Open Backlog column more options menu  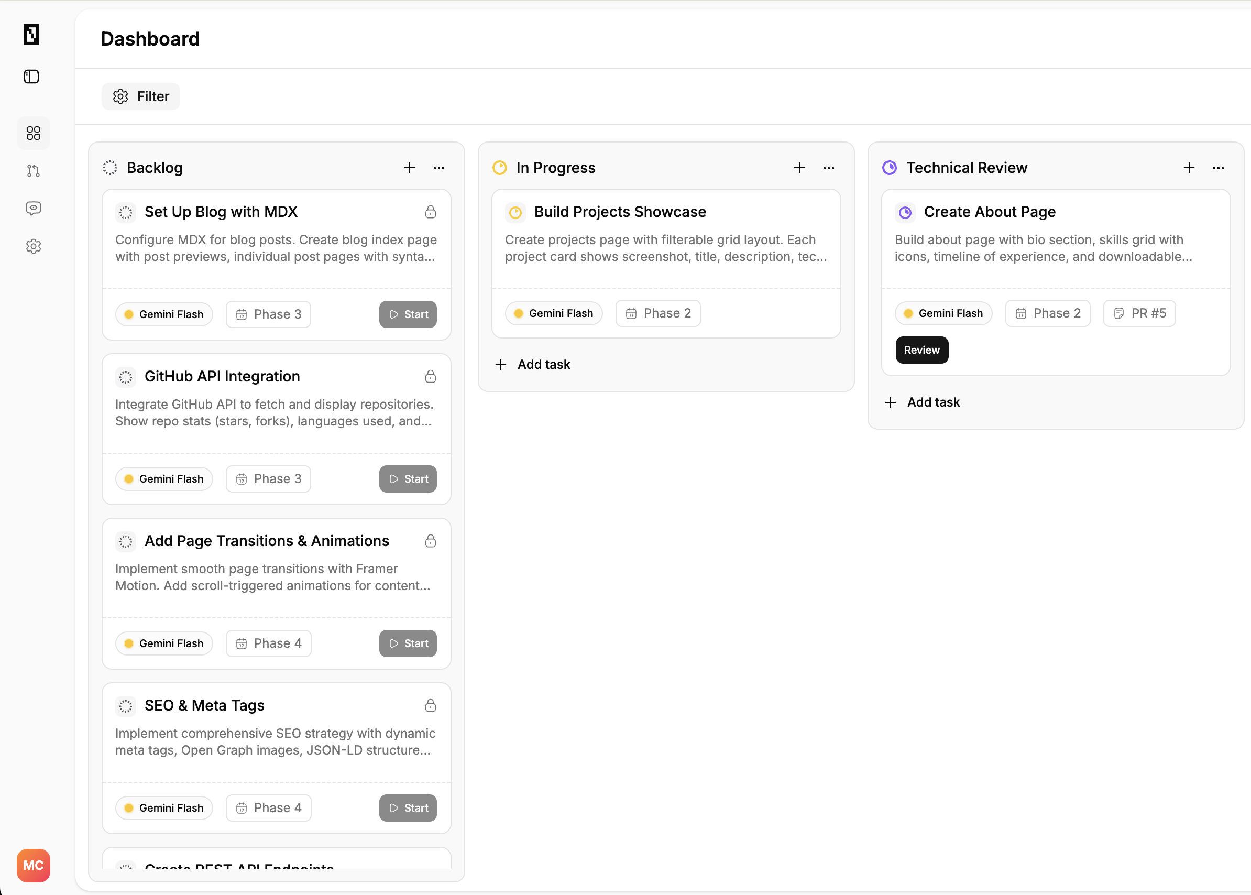[x=438, y=168]
